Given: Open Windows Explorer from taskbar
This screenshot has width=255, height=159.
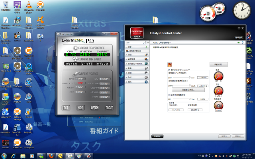Looking at the screenshot, I should pos(23,156).
